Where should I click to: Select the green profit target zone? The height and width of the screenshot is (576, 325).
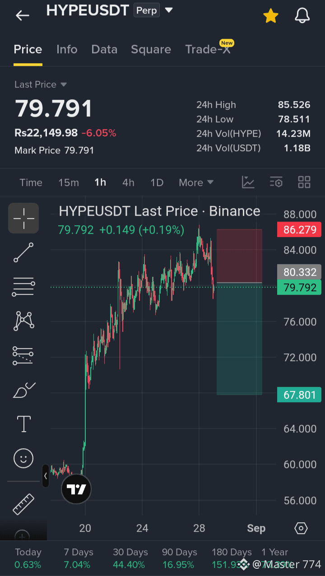click(x=239, y=339)
